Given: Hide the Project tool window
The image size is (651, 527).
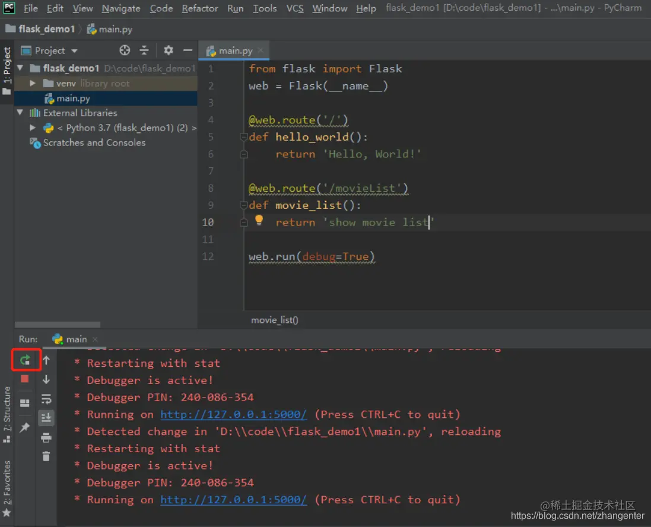Looking at the screenshot, I should pos(188,50).
